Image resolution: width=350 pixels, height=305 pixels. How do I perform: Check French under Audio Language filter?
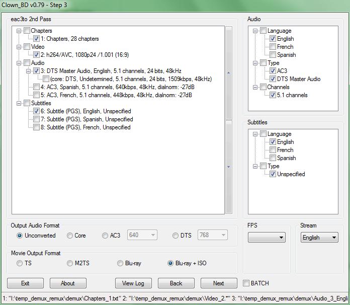tap(273, 47)
